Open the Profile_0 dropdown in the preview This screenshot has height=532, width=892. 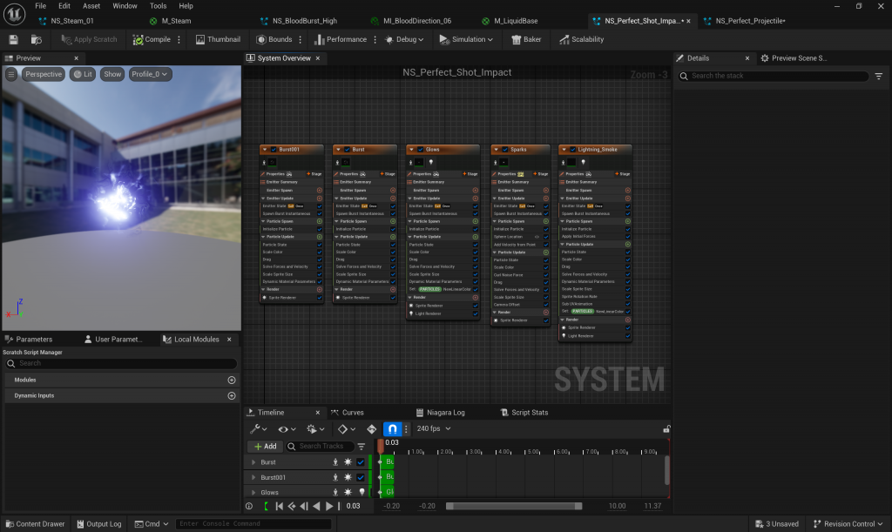click(149, 74)
